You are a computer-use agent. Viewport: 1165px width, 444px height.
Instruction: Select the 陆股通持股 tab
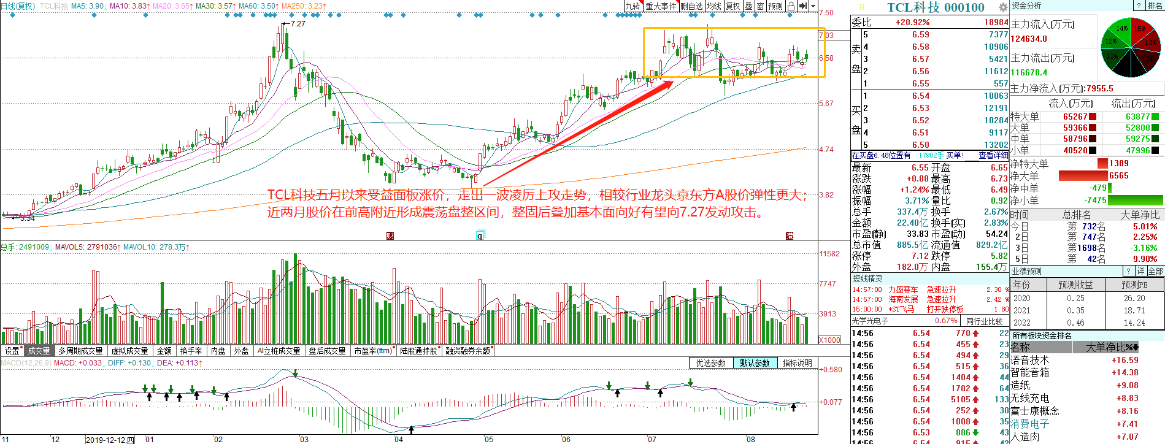pos(419,351)
